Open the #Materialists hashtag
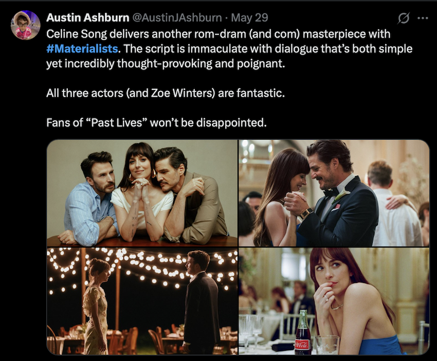 click(82, 49)
